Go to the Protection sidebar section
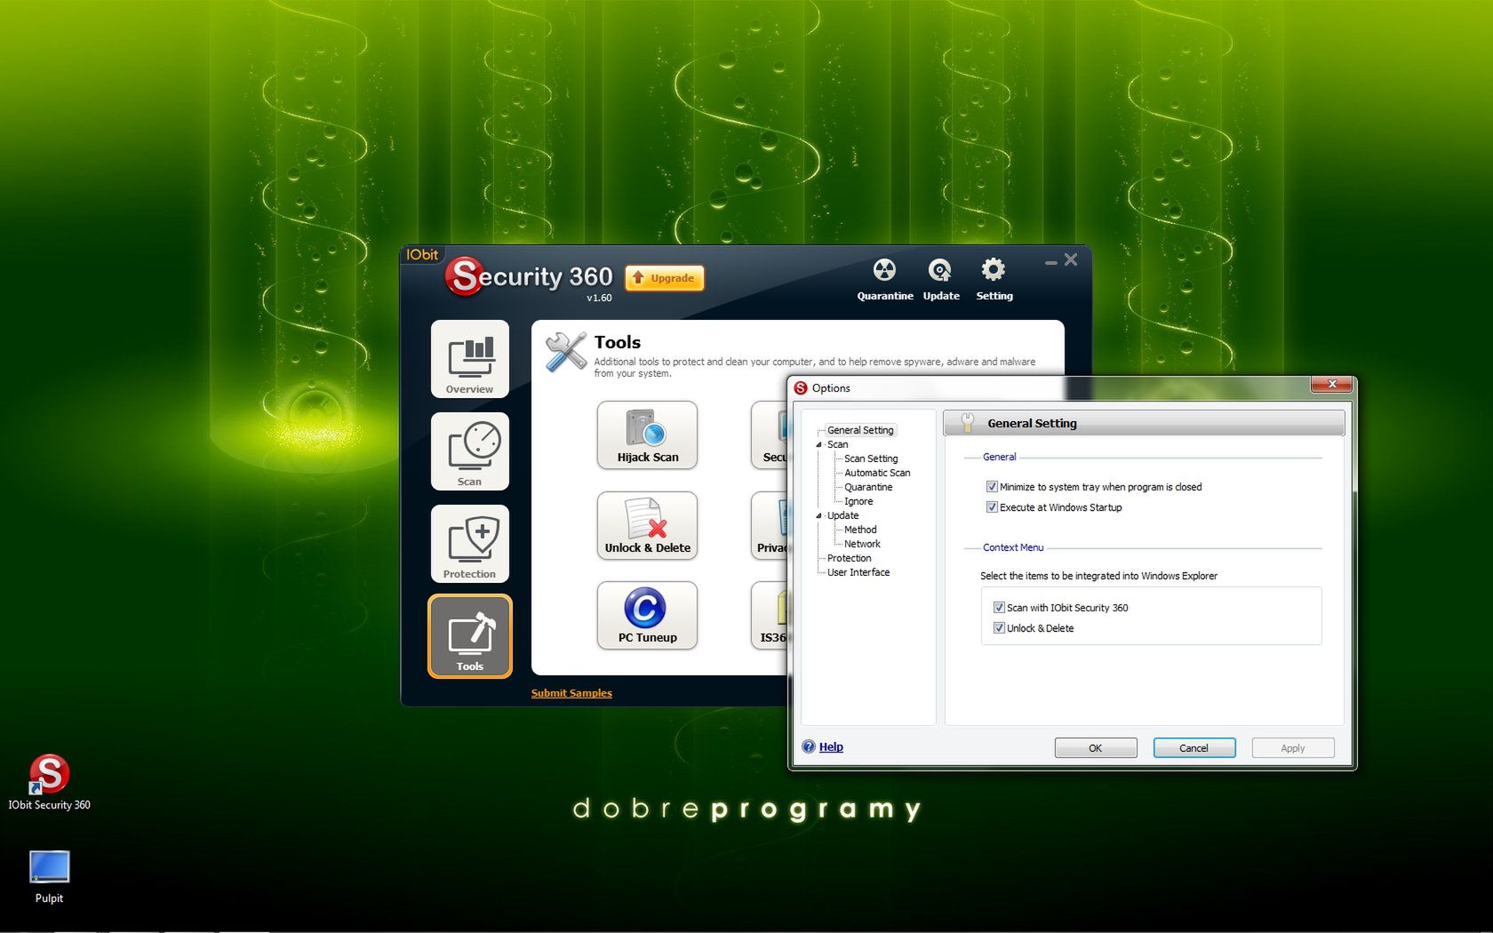 [470, 544]
